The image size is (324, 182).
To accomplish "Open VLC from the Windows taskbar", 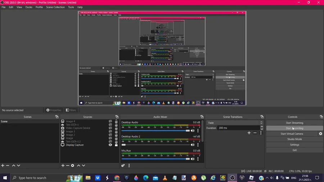I will [x=165, y=178].
